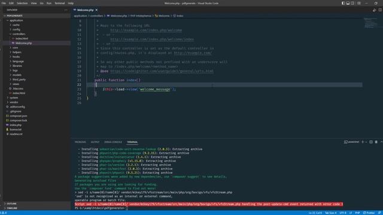Viewport: 383px width, 215px height.
Task: Expand the models folder
Action: 17,75
